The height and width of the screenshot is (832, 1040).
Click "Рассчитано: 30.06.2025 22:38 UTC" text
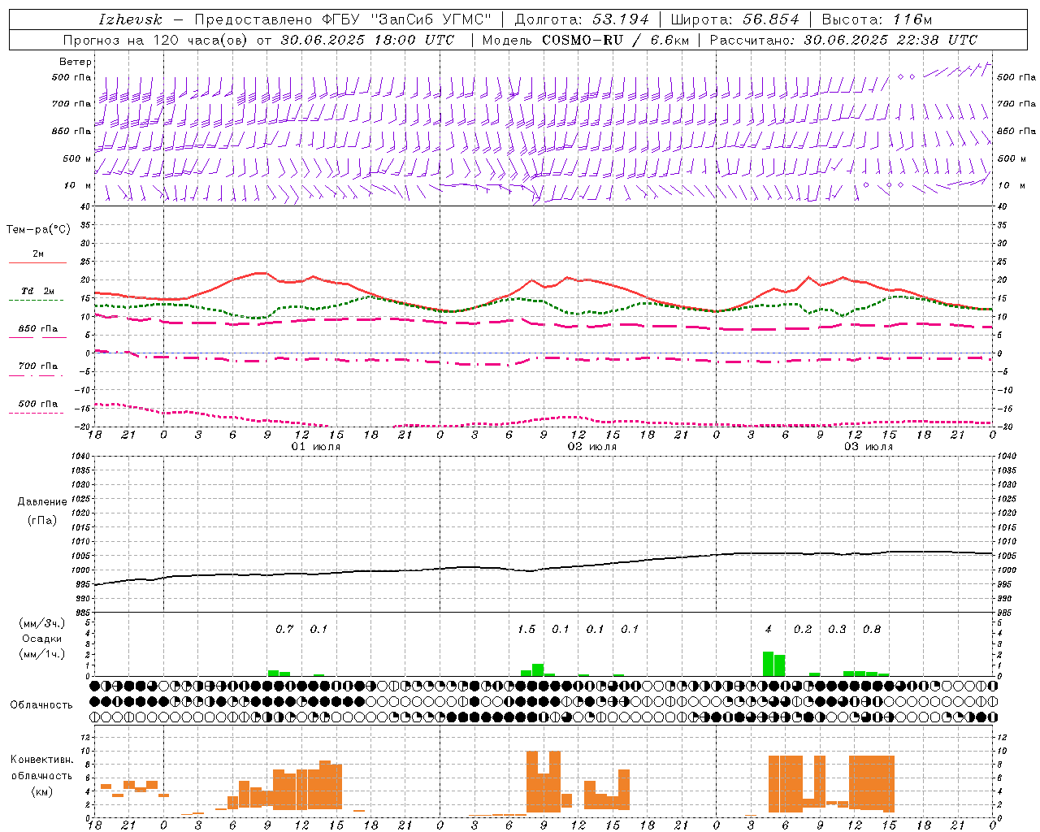pyautogui.click(x=843, y=40)
